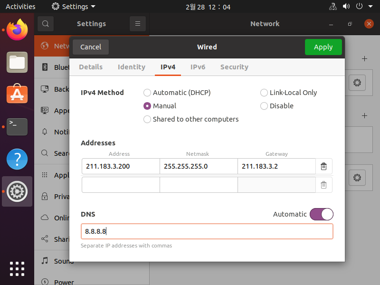Open Firefox from the dock
380x285 pixels.
click(x=17, y=30)
